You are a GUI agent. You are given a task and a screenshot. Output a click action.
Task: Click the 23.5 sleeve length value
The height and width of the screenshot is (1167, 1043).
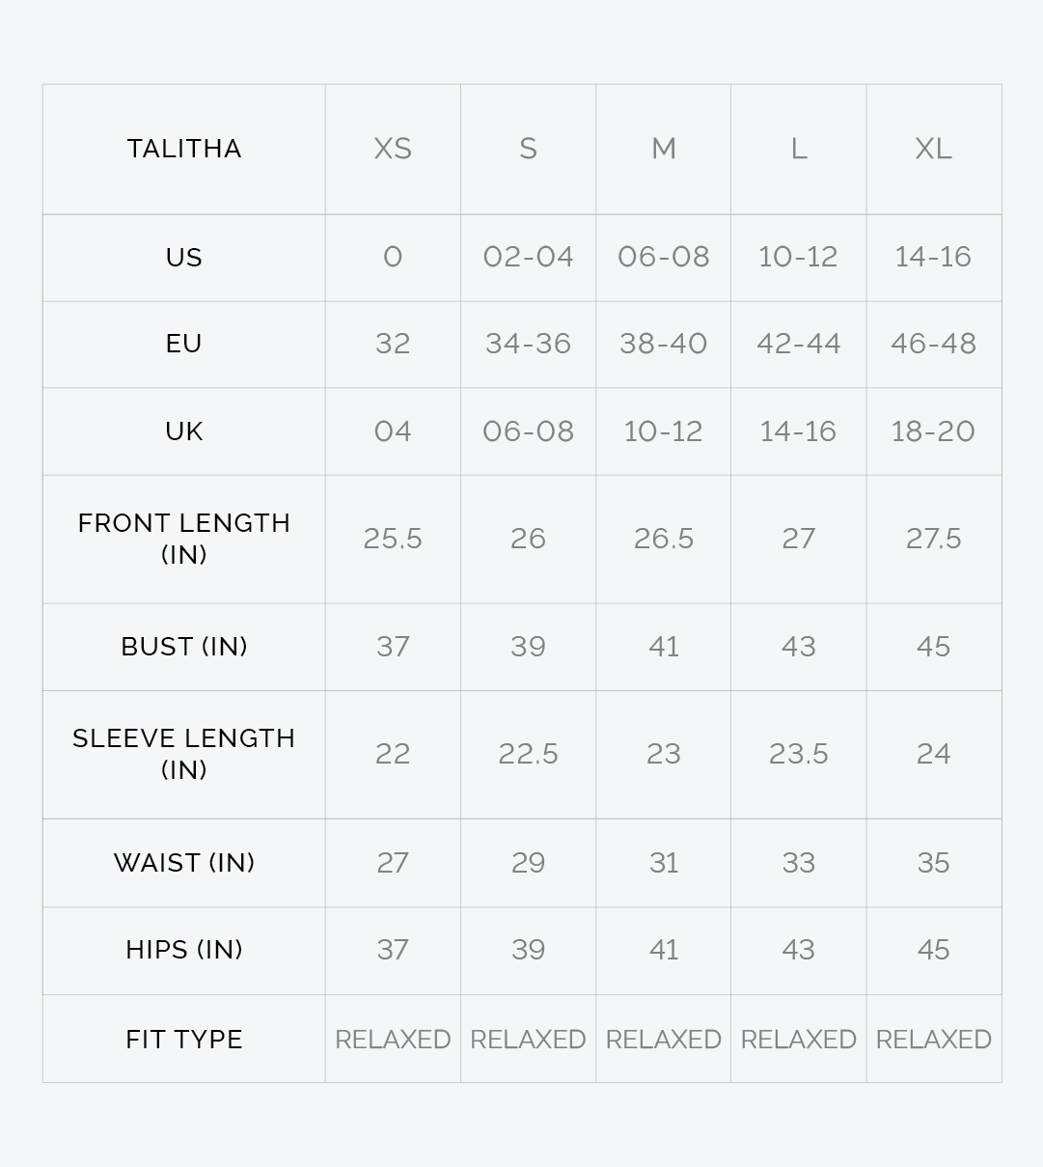799,754
